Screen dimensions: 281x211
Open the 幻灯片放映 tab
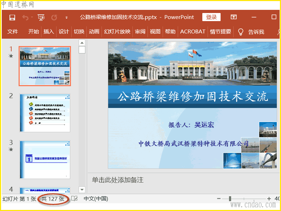117,32
